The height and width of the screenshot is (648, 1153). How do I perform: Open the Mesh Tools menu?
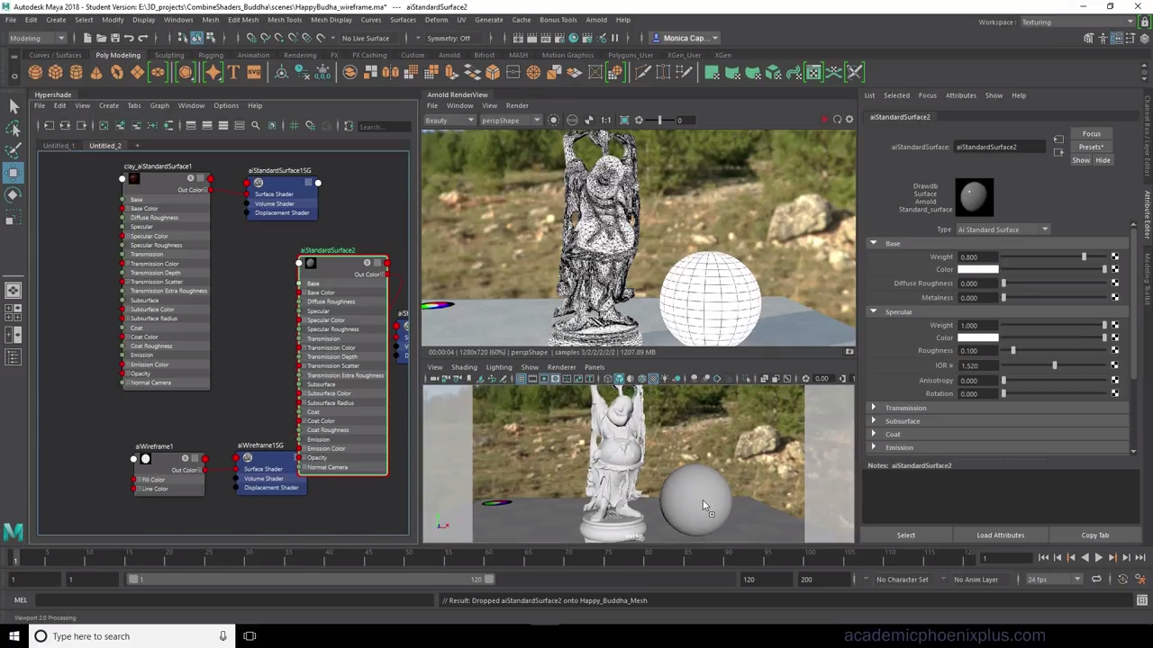284,20
